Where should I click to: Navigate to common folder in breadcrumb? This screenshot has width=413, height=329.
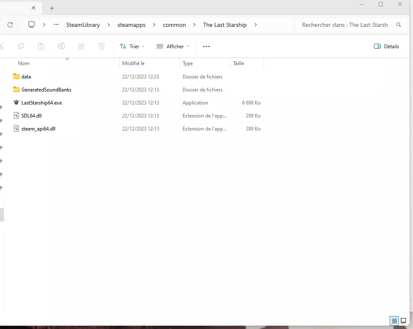[x=174, y=25]
